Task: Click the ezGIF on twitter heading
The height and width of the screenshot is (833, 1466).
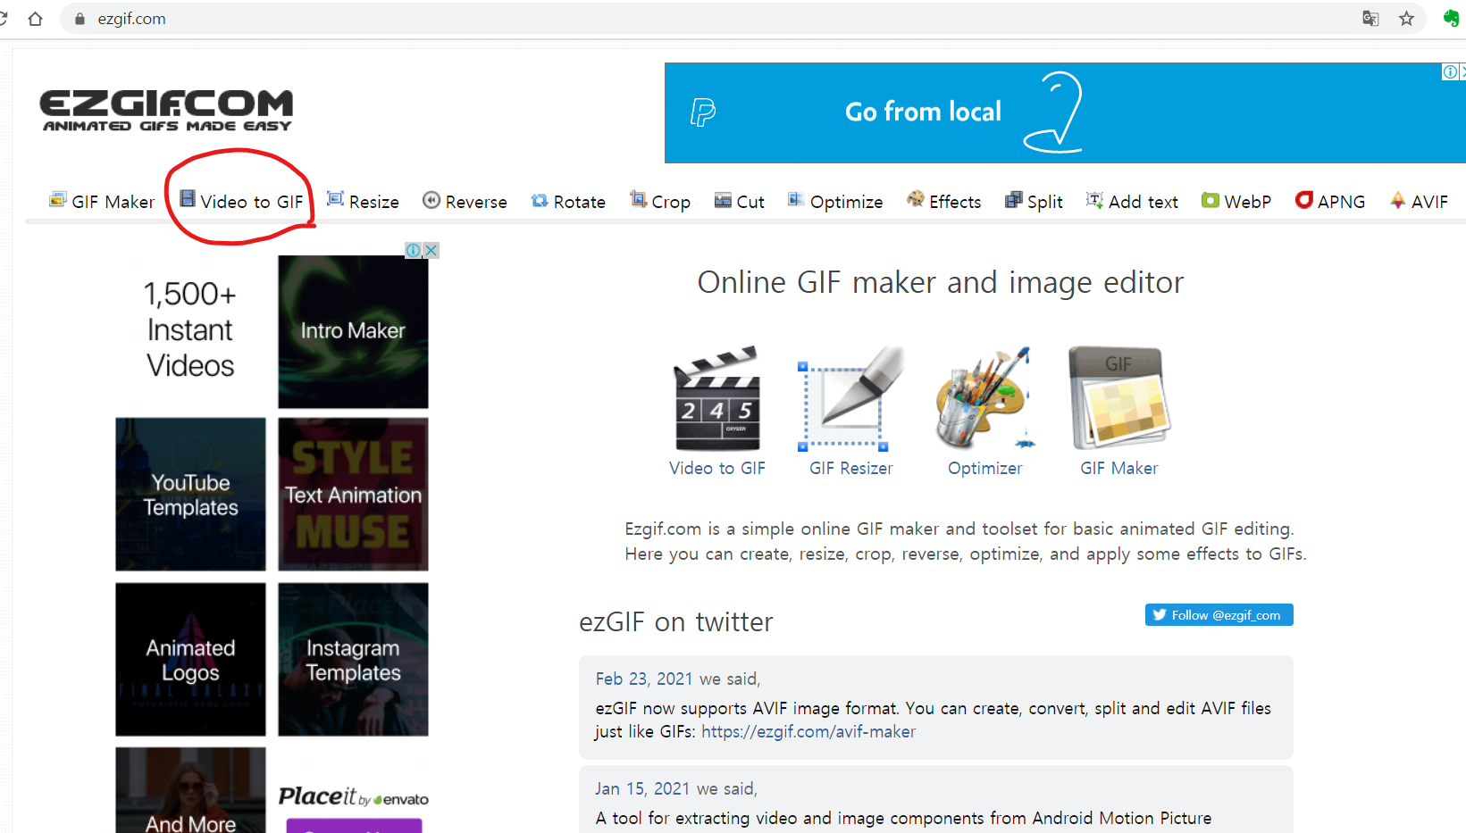Action: pos(676,621)
